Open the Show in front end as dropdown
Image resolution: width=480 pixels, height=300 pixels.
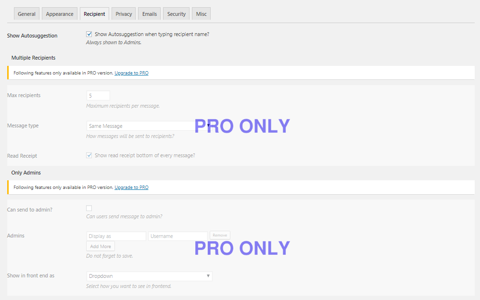(x=150, y=276)
